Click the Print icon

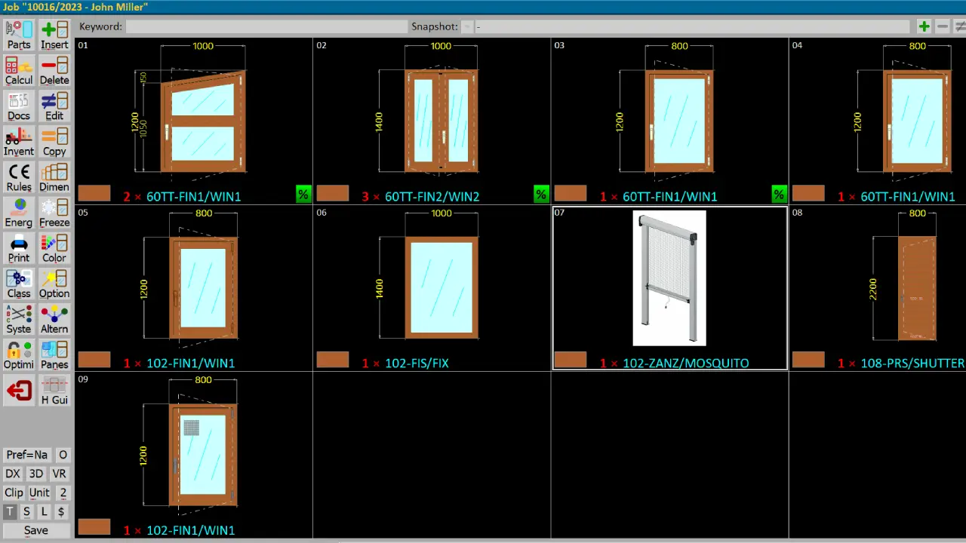[19, 248]
